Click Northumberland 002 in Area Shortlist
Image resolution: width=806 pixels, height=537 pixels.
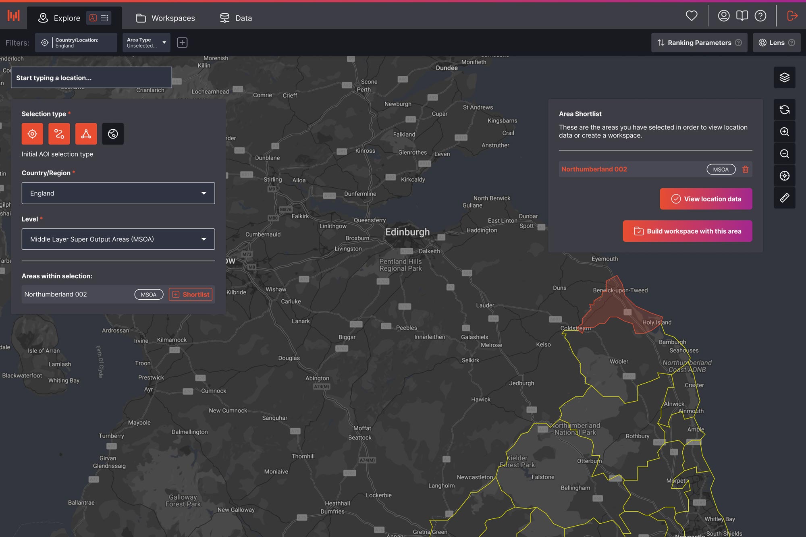[594, 169]
